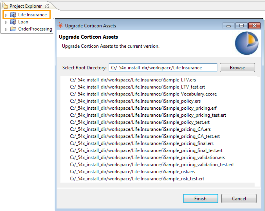Select the iSample_LTV.ers file entry
265x211 pixels.
[133, 80]
